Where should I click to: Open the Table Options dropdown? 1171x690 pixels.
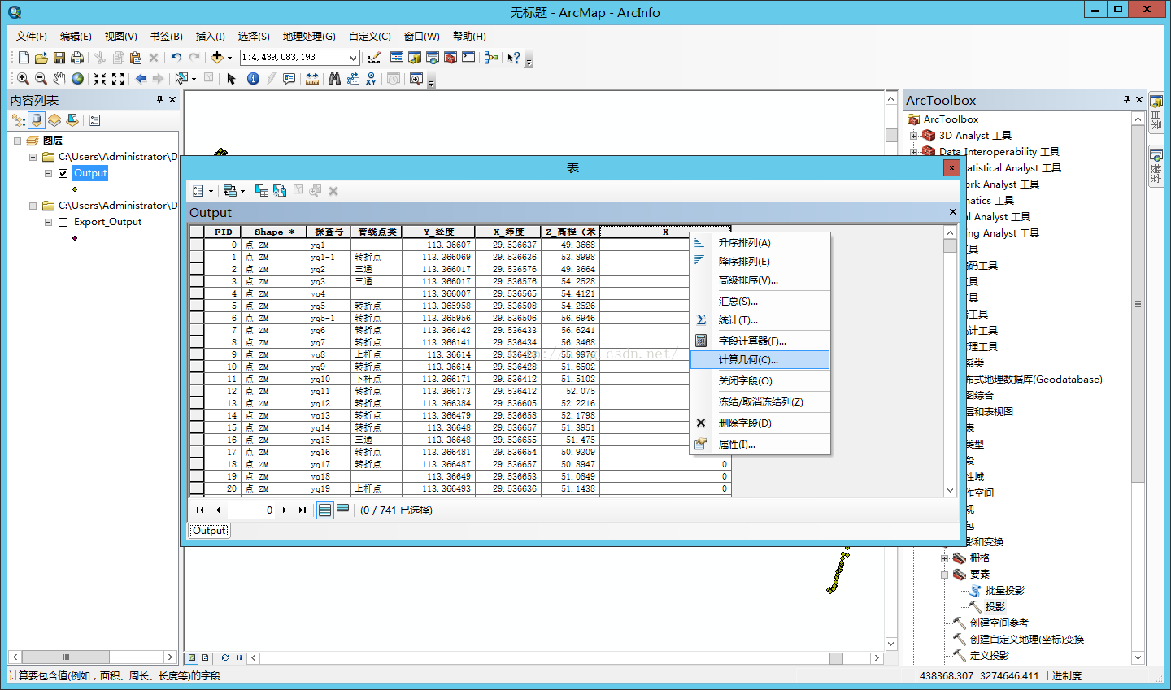(x=202, y=191)
